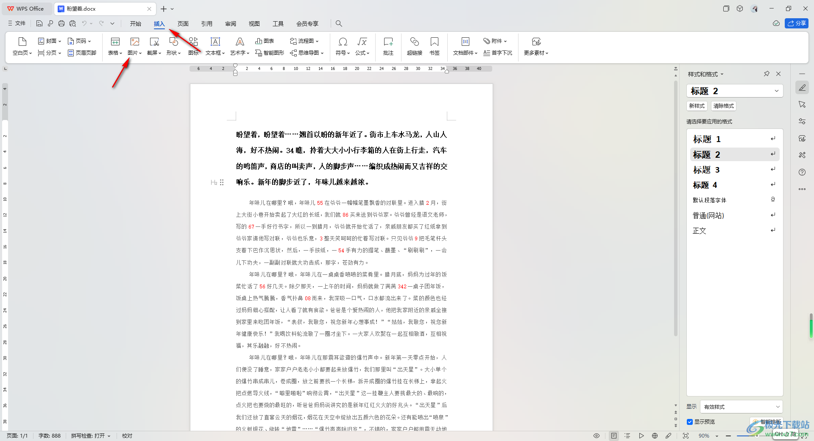Switch to the 审阅 tab
The width and height of the screenshot is (814, 441).
(231, 24)
